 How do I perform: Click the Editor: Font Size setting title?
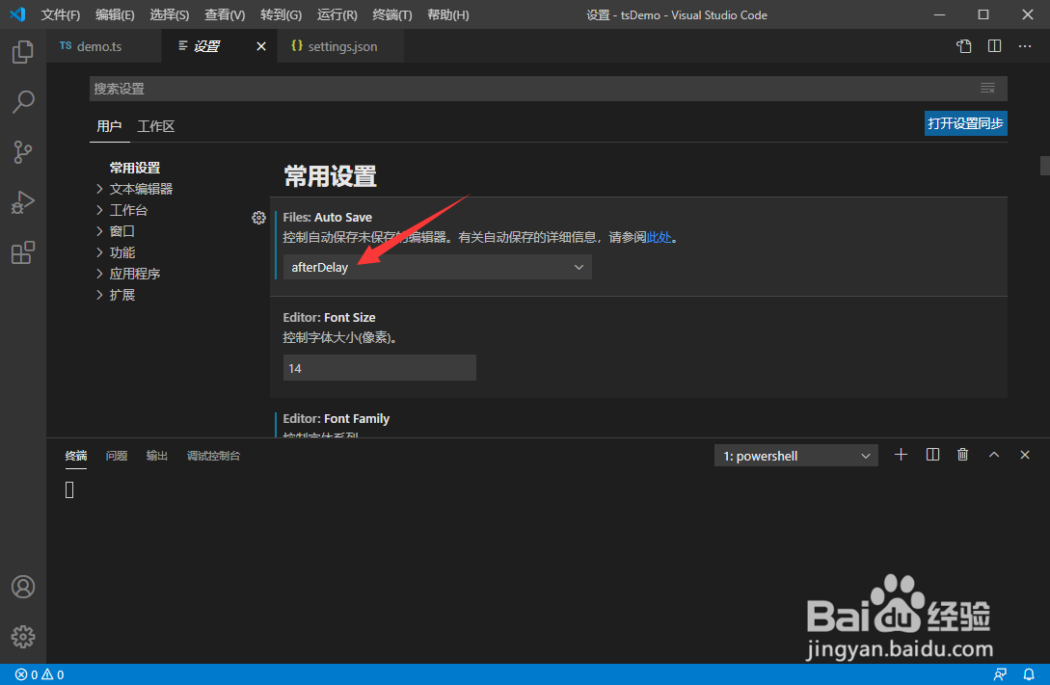tap(329, 318)
